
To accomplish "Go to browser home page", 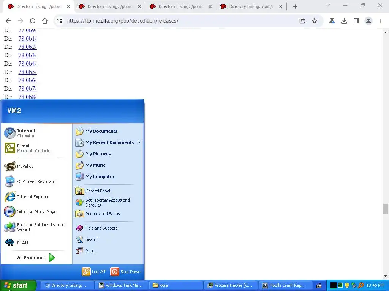I will tap(45, 21).
